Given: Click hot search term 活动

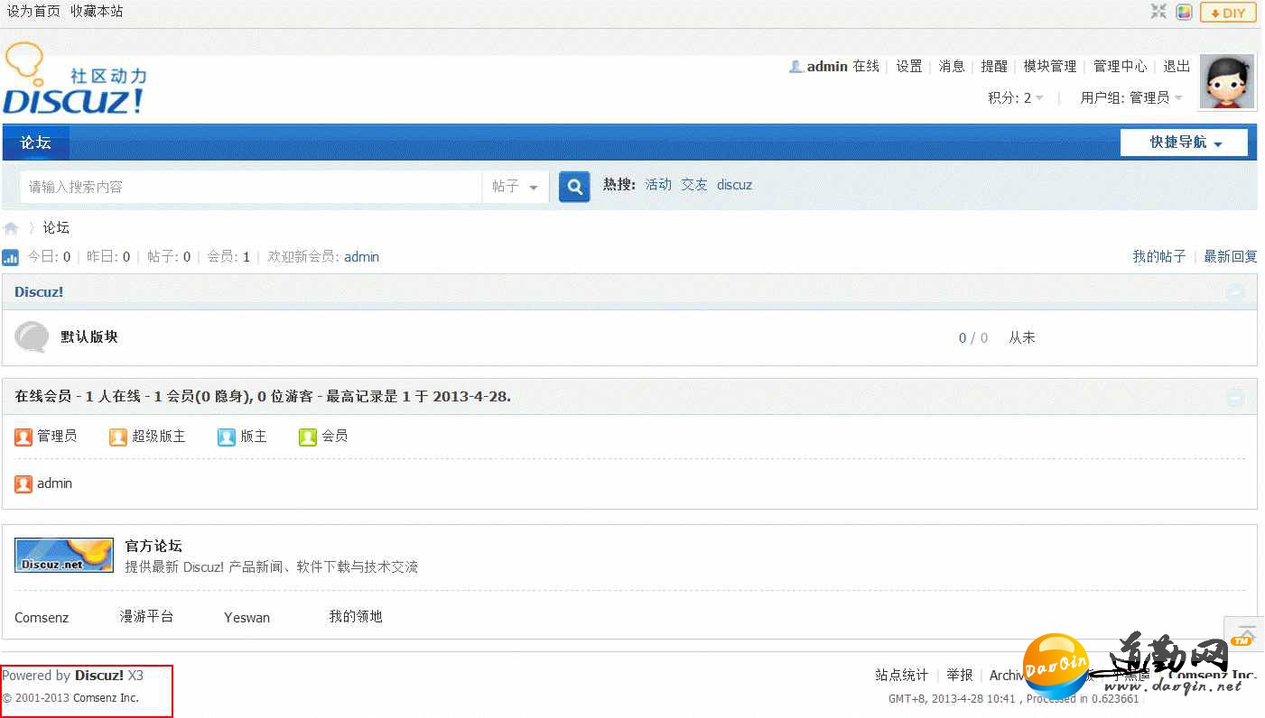Looking at the screenshot, I should coord(658,185).
